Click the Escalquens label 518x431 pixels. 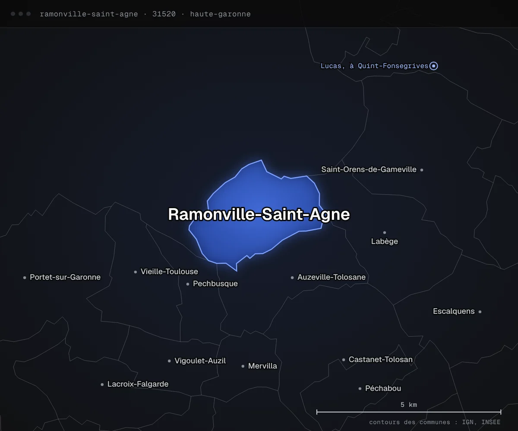[454, 311]
